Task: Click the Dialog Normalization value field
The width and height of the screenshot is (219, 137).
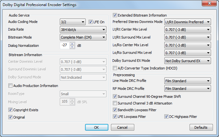Action: coord(65,45)
